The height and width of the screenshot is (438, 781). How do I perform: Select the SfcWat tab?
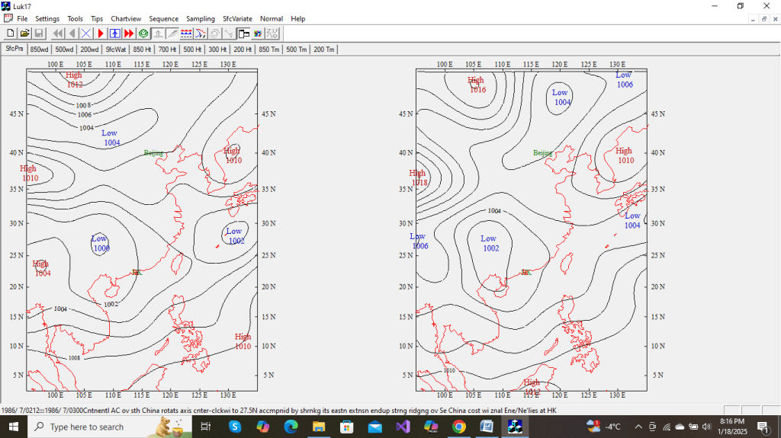pyautogui.click(x=116, y=50)
